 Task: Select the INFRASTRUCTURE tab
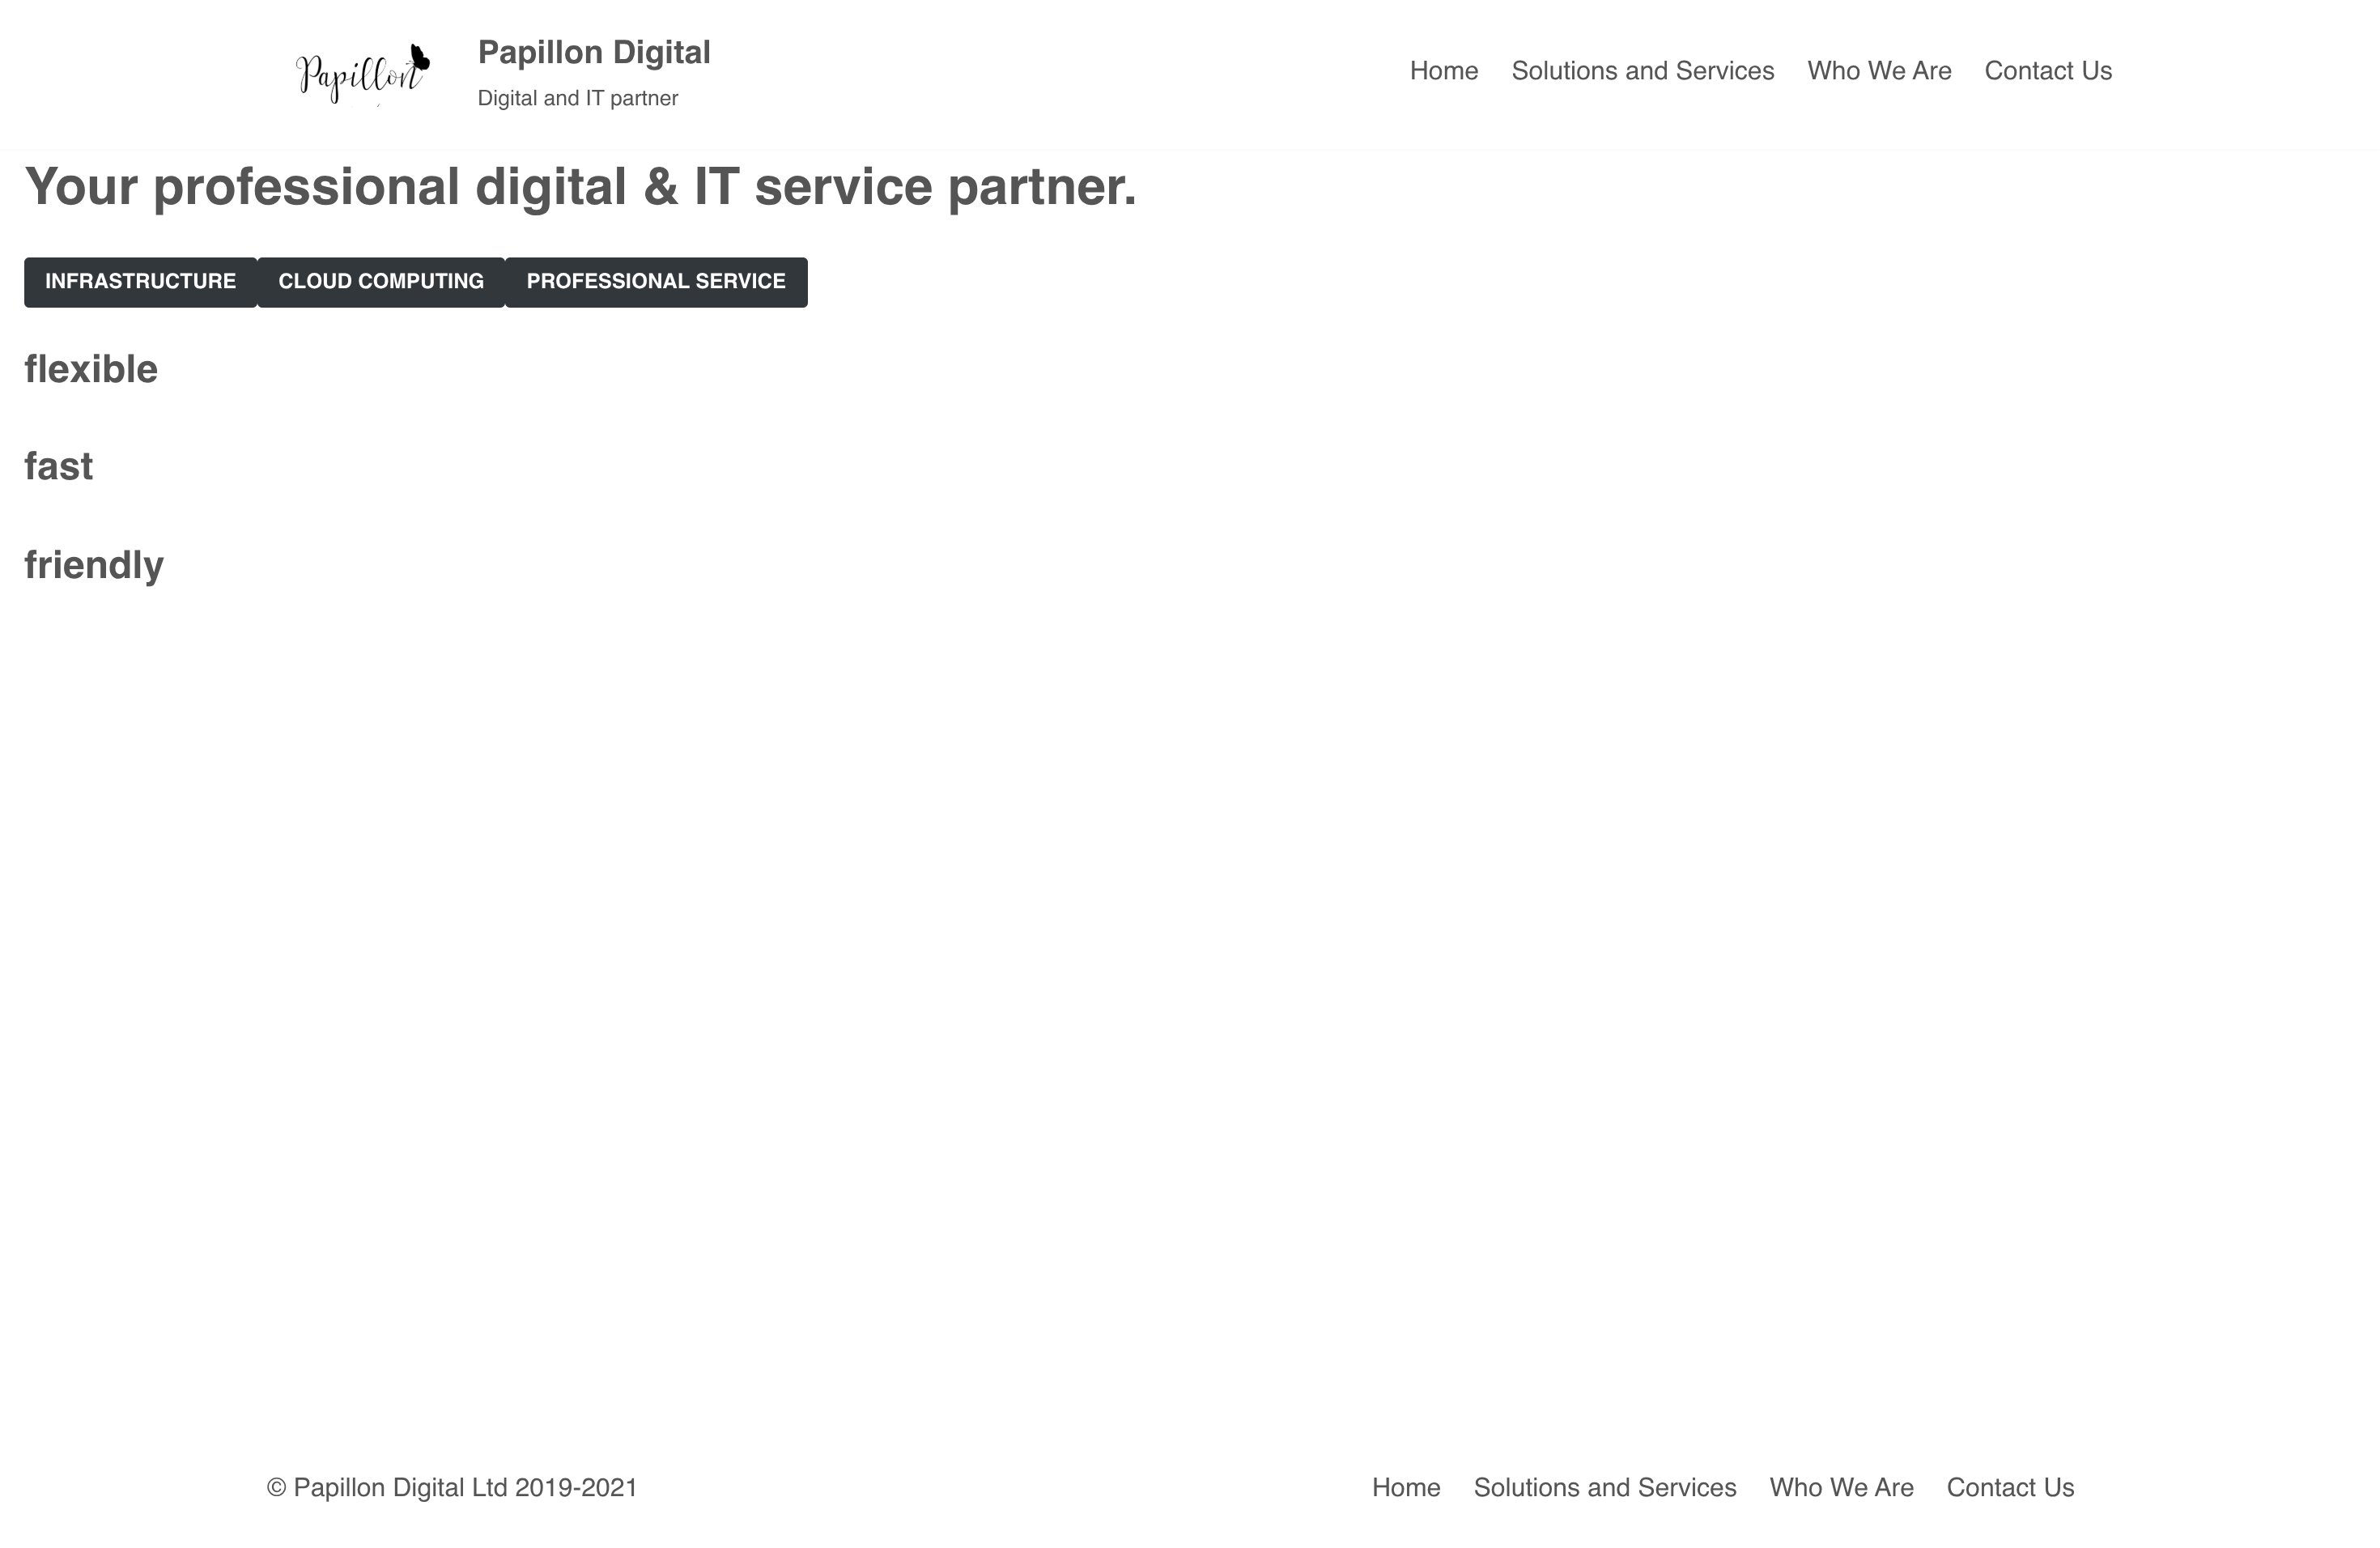coord(140,281)
